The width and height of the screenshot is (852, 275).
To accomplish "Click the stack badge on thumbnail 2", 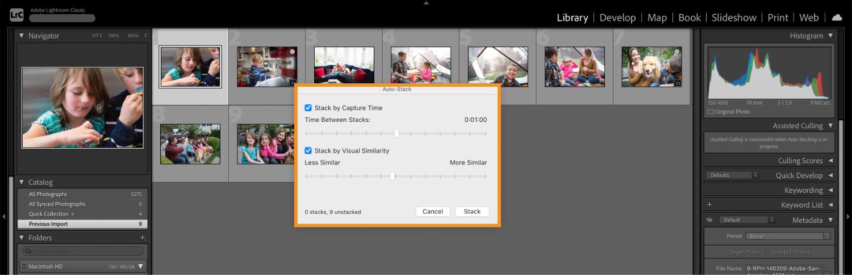I will click(293, 83).
